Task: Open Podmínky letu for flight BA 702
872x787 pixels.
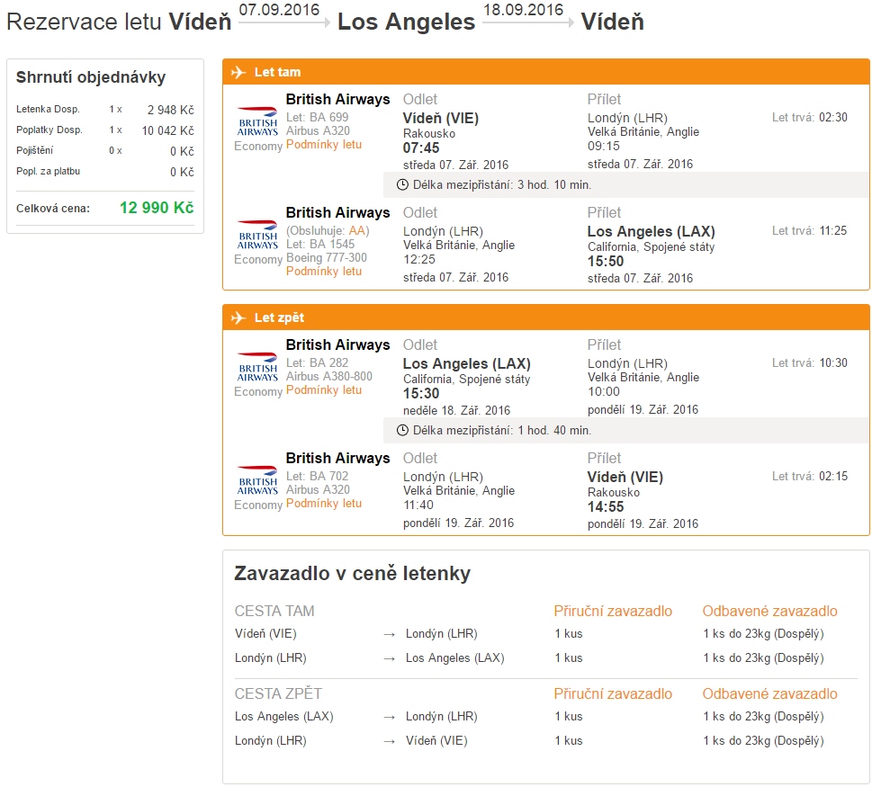Action: point(324,504)
